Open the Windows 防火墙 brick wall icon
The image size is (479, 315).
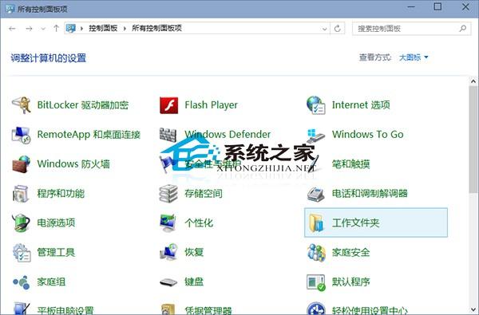22,164
